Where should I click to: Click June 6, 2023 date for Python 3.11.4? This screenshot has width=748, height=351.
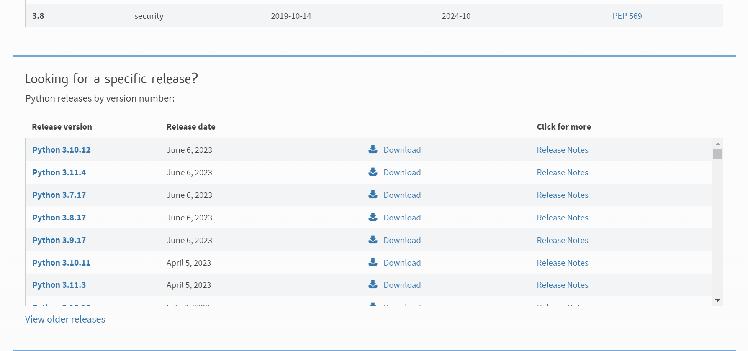[189, 172]
